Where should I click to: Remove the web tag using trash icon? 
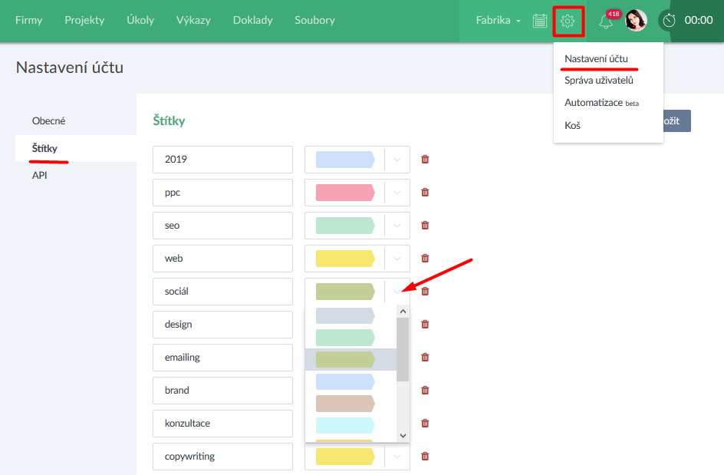(x=425, y=259)
